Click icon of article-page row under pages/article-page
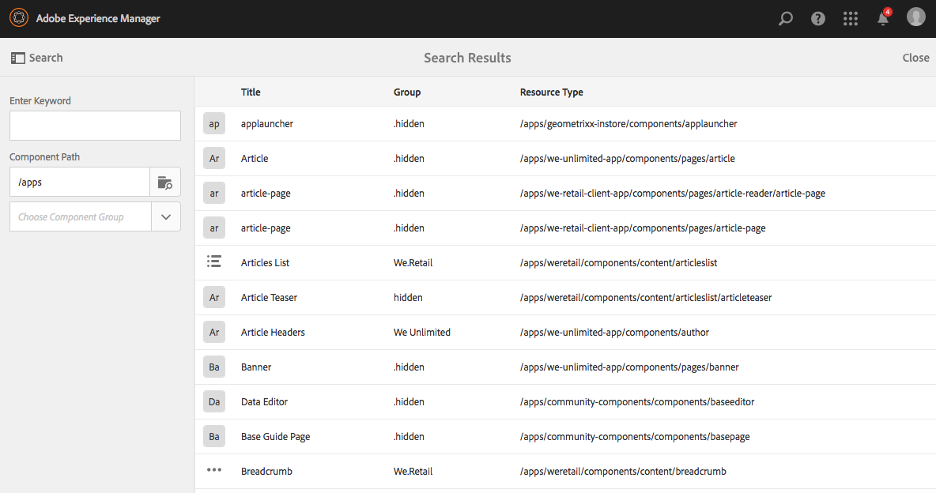The height and width of the screenshot is (493, 936). [214, 228]
